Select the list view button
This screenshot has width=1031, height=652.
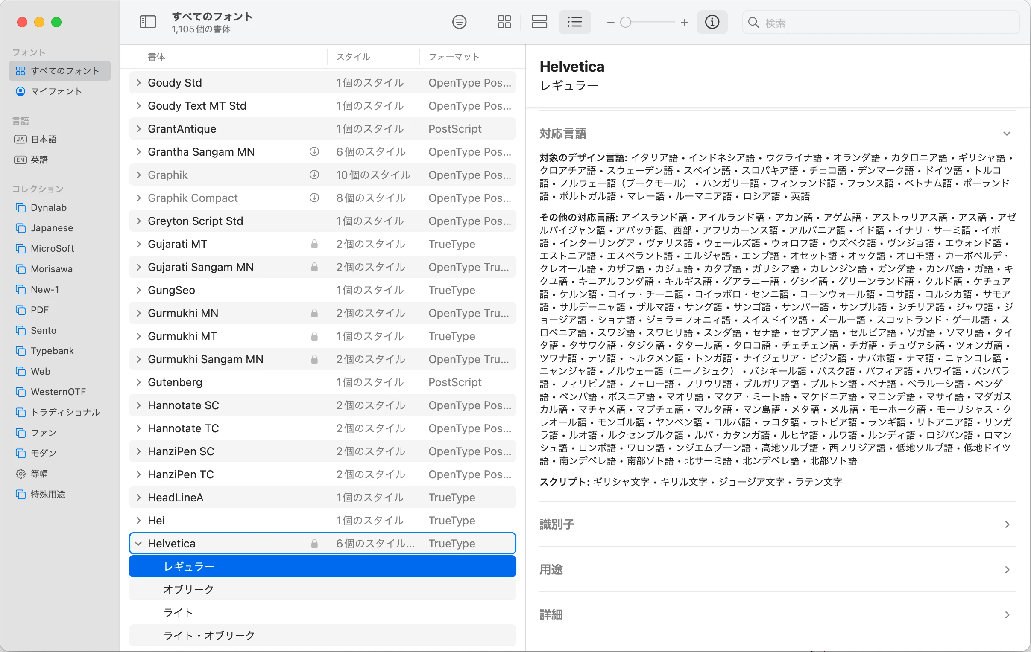[x=574, y=22]
